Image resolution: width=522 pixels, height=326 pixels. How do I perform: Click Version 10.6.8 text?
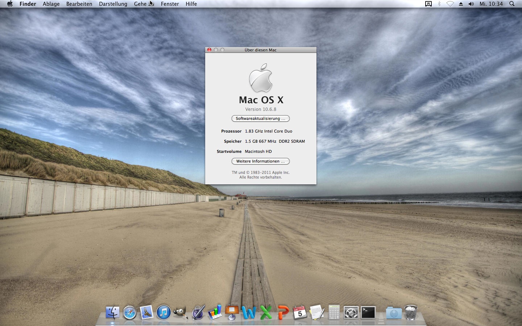point(261,109)
